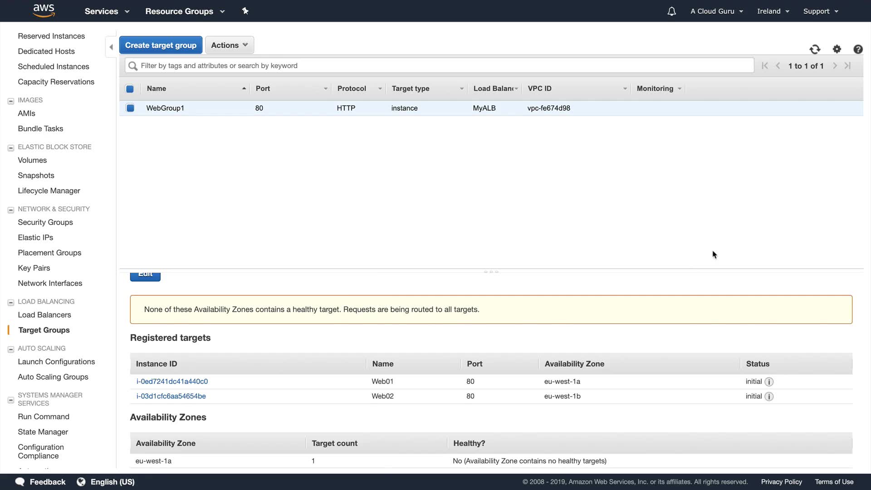The image size is (871, 490).
Task: Click the help question mark icon
Action: tap(858, 49)
